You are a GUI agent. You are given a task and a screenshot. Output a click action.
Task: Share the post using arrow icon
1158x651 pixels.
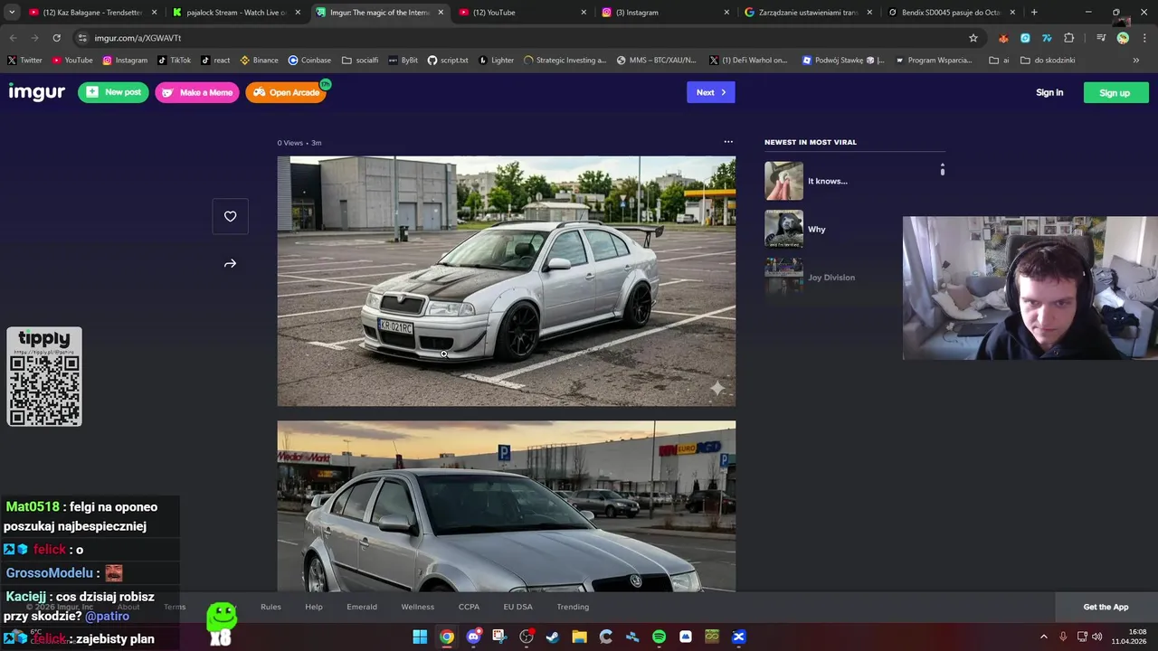click(230, 264)
